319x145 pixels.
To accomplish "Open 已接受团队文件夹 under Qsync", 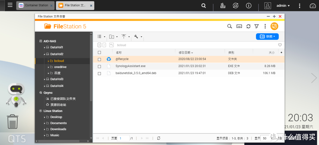I will pos(63,99).
